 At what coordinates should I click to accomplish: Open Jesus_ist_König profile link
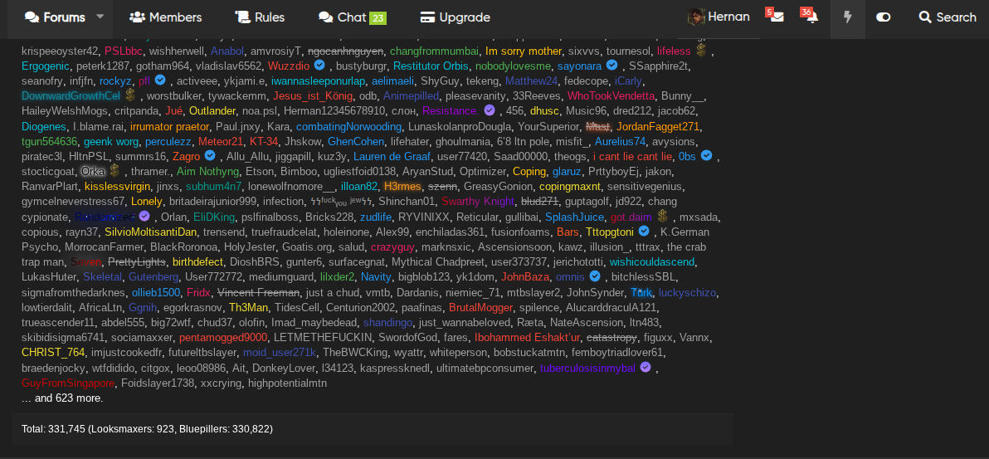click(314, 96)
